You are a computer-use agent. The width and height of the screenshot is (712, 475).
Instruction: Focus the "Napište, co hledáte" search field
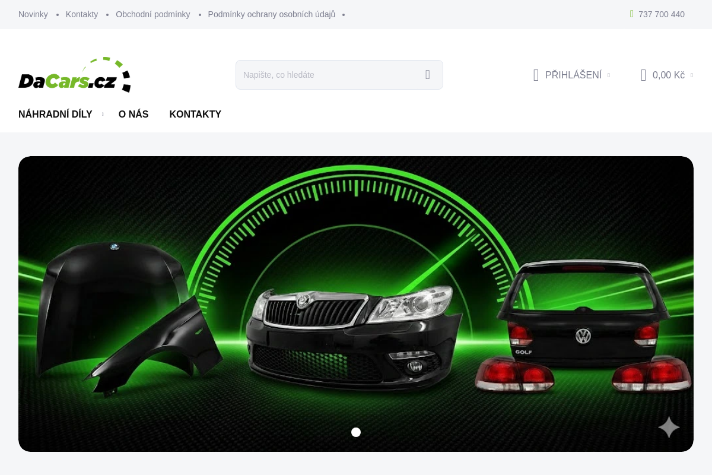coord(326,75)
